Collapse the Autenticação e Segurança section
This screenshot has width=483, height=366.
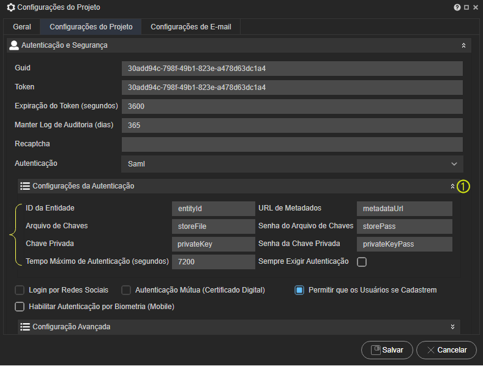tap(463, 45)
